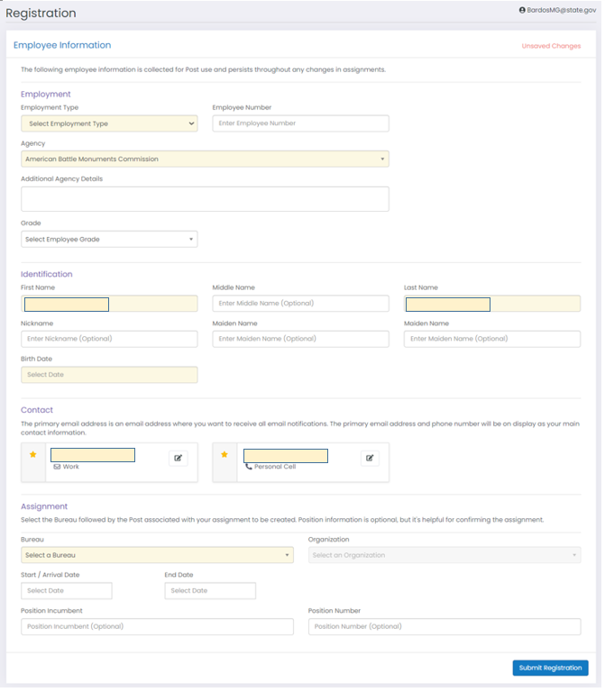Click the Employee Number input field
The height and width of the screenshot is (692, 605).
(x=301, y=123)
